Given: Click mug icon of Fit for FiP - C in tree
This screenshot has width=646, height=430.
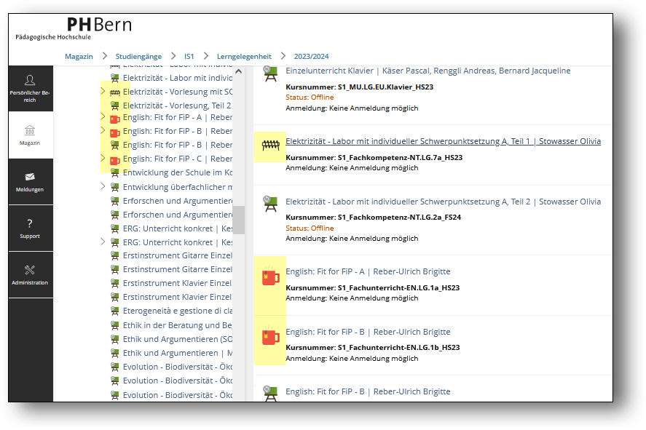Looking at the screenshot, I should pyautogui.click(x=114, y=159).
